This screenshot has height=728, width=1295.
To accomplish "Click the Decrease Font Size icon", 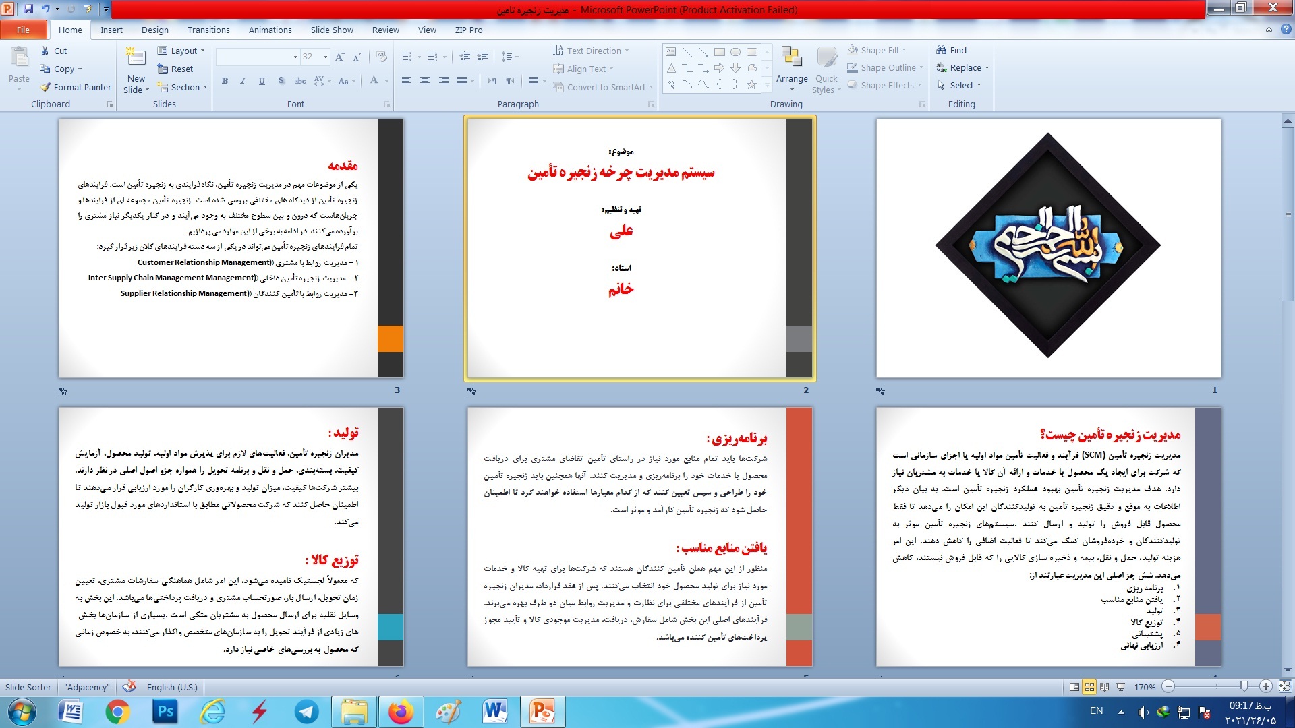I will 357,57.
